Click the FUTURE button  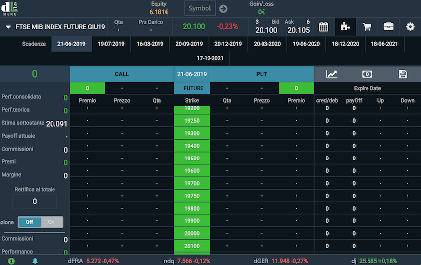coord(192,88)
